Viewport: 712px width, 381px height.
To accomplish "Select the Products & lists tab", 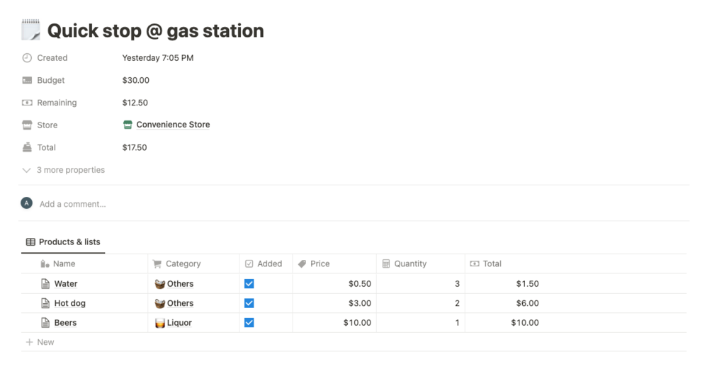I will pos(63,242).
